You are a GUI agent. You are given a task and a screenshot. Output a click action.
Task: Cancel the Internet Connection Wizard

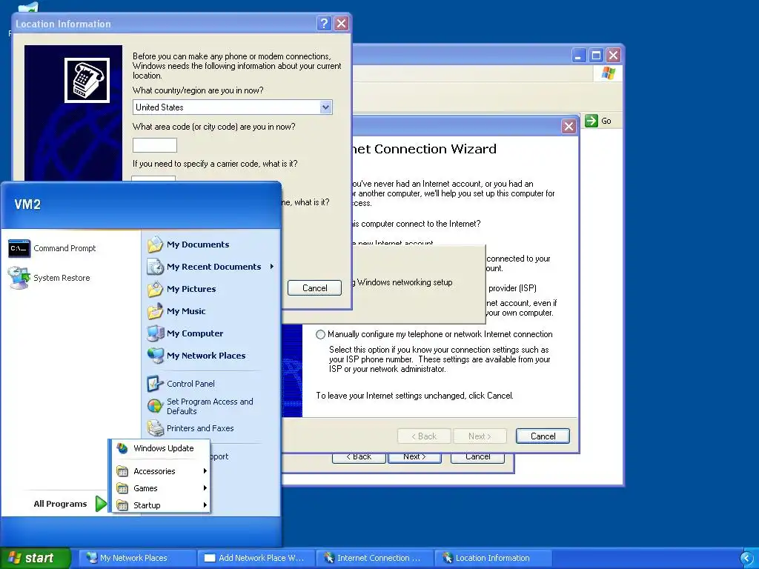coord(543,436)
